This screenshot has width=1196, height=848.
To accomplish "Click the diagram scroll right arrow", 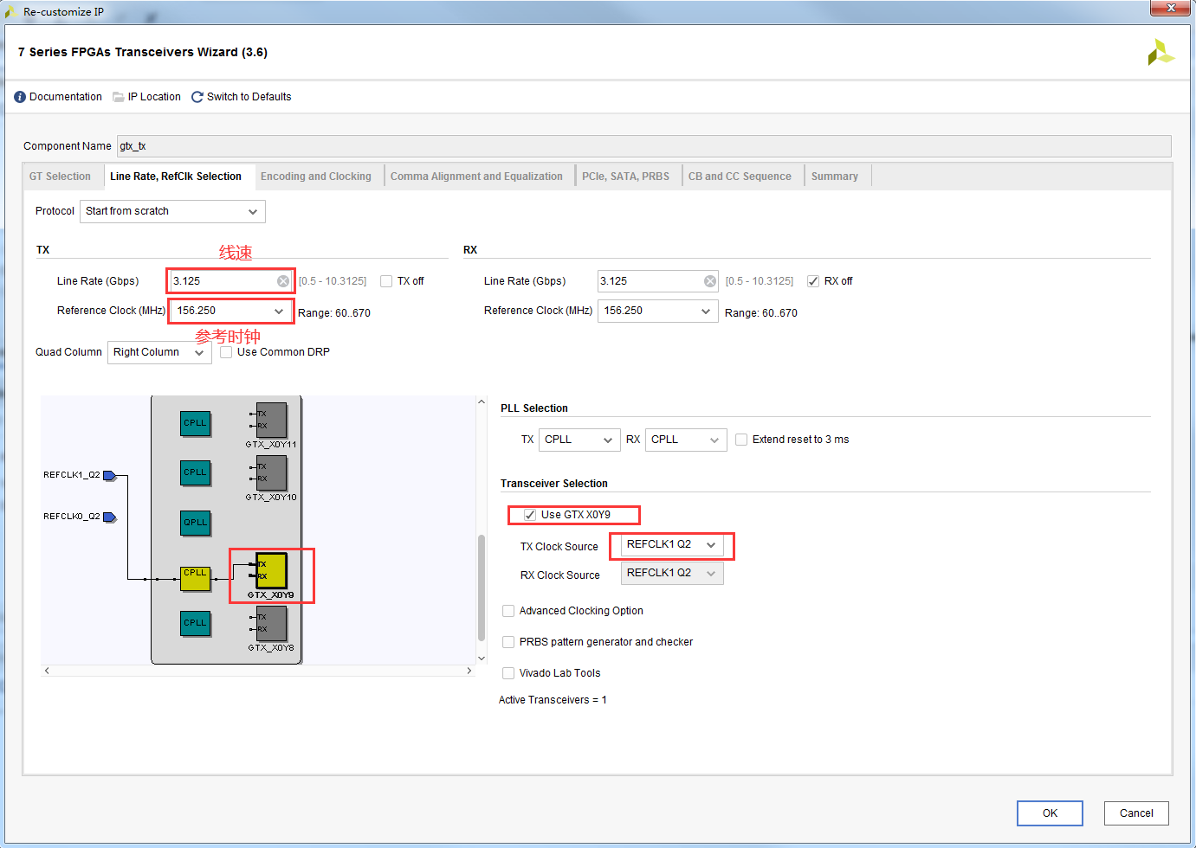I will (469, 671).
